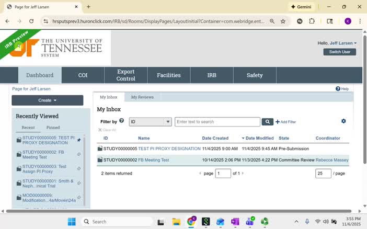The width and height of the screenshot is (367, 229).
Task: Open the Dashboard navigation tab
Action: pos(40,75)
